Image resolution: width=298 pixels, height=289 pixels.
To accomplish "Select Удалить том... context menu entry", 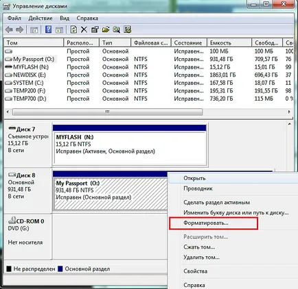I will pyautogui.click(x=201, y=257).
